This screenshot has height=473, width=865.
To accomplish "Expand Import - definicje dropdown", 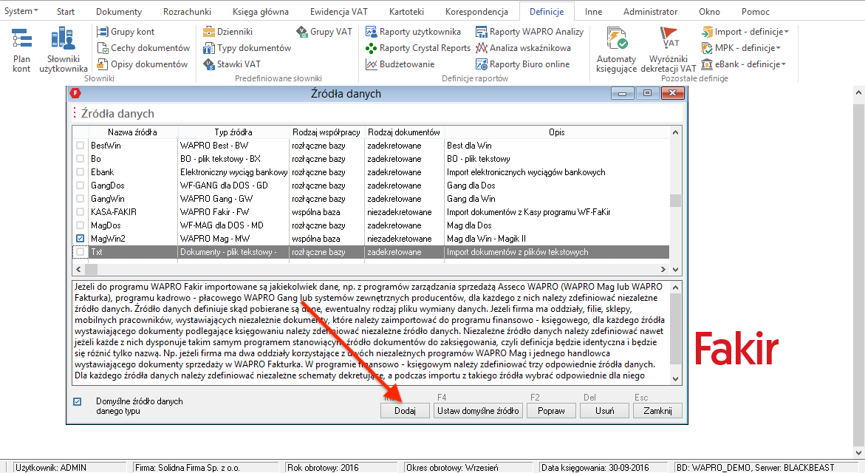I will click(745, 32).
